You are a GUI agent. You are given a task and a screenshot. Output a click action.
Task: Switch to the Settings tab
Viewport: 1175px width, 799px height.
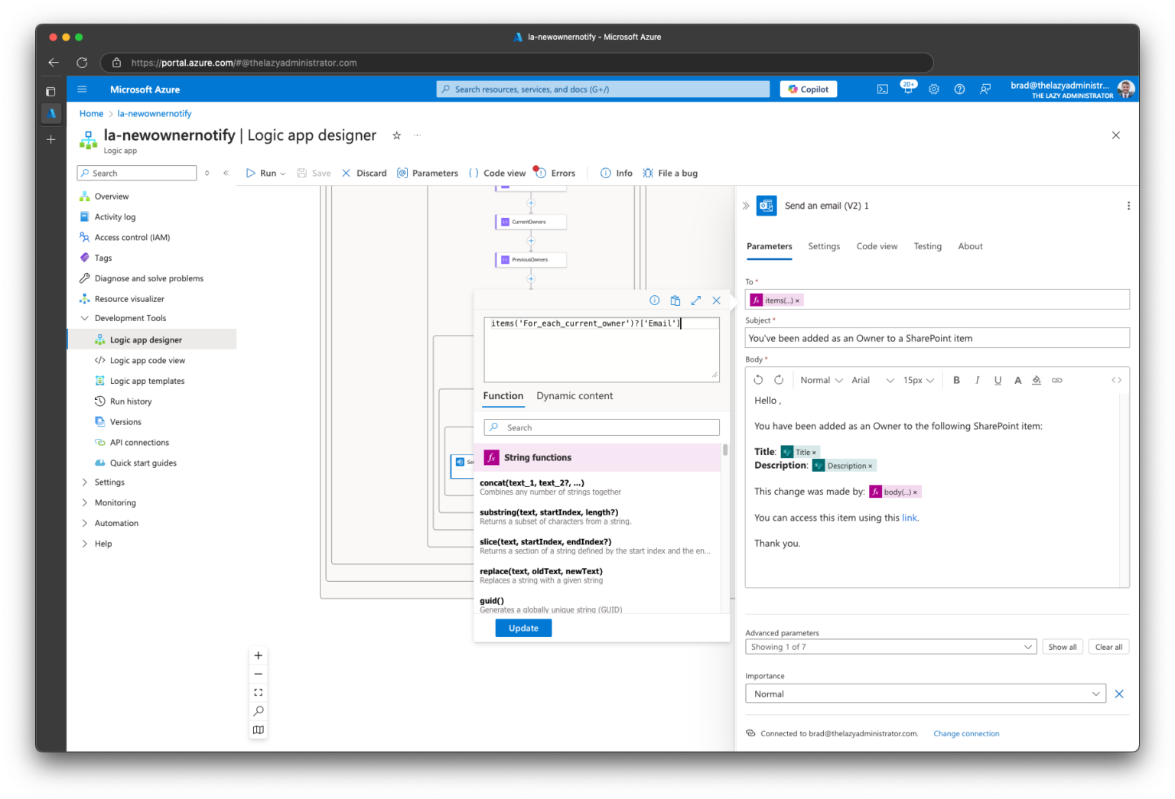point(824,246)
